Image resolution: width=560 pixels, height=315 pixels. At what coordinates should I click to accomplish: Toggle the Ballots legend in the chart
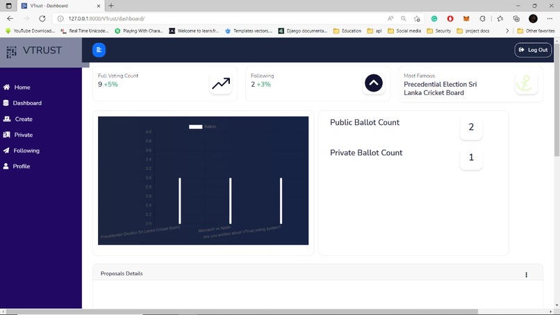coord(202,127)
